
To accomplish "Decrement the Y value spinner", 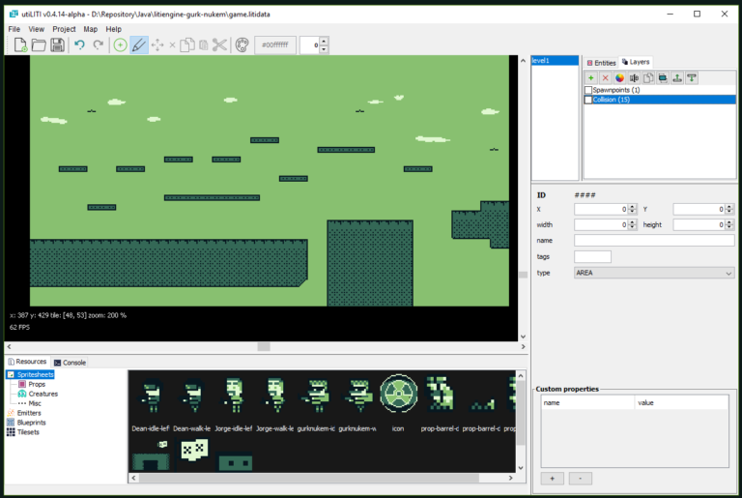I will point(729,212).
